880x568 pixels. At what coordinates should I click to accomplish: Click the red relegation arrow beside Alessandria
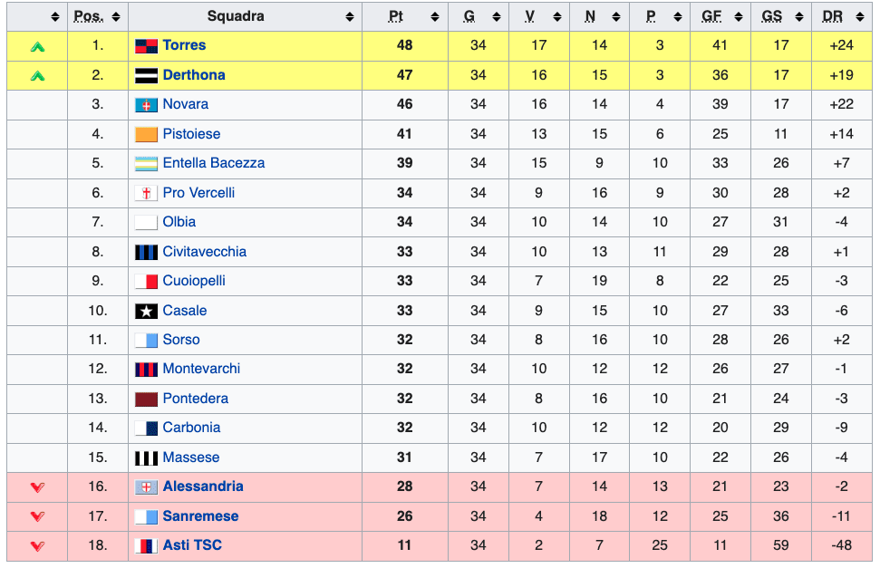pyautogui.click(x=37, y=487)
